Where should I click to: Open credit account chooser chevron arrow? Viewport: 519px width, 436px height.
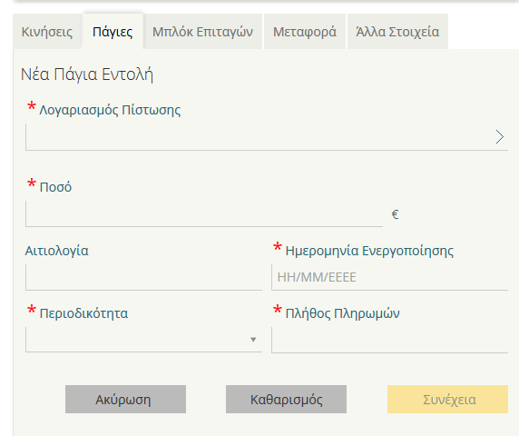click(x=499, y=137)
